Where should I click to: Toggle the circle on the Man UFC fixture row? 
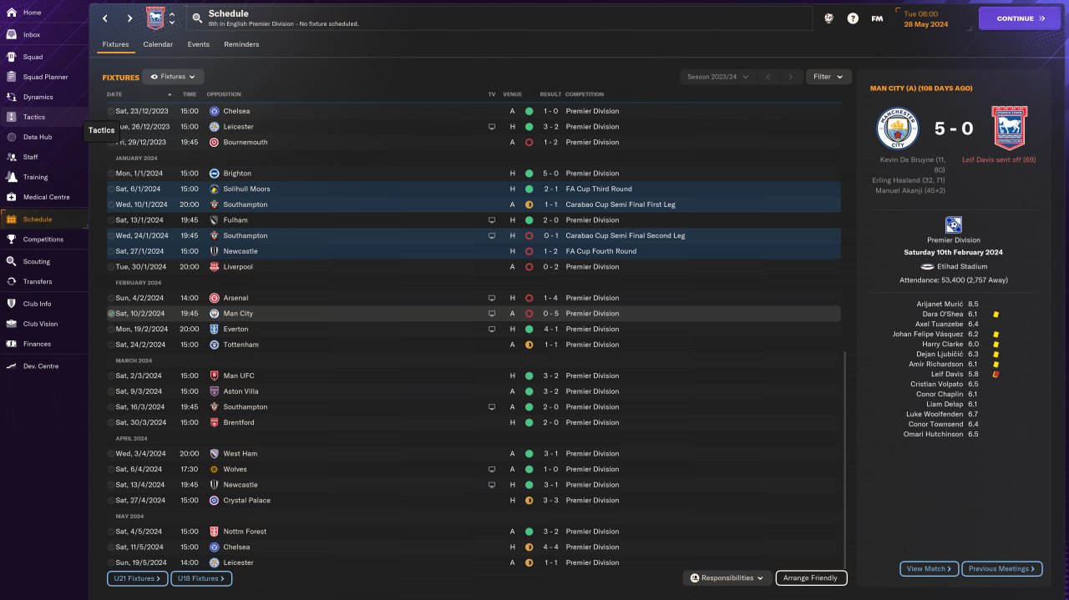point(111,376)
